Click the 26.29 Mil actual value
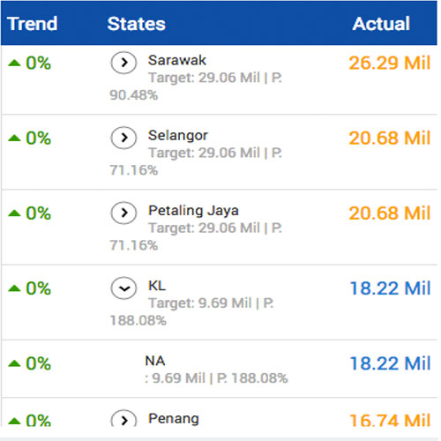This screenshot has width=441, height=441. (390, 63)
